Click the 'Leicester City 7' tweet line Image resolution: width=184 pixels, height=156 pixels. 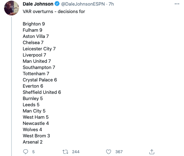coord(39,49)
